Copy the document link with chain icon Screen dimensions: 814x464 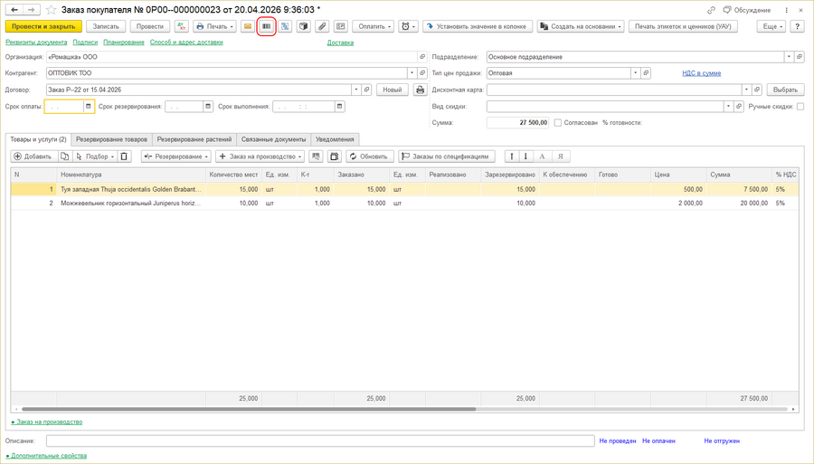[711, 10]
